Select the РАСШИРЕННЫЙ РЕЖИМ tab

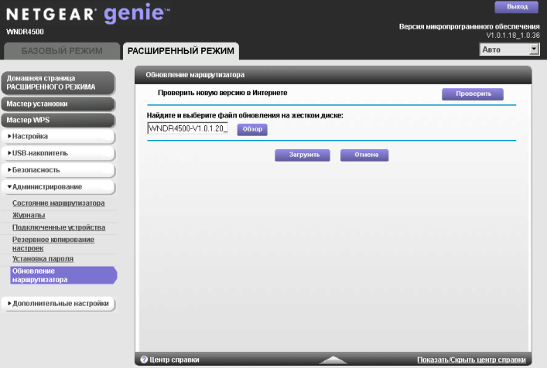point(181,51)
